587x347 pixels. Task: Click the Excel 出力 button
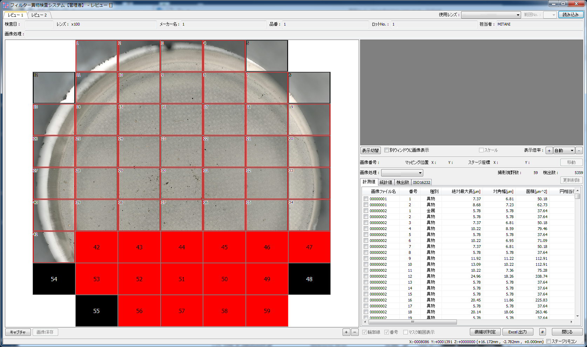pos(518,332)
